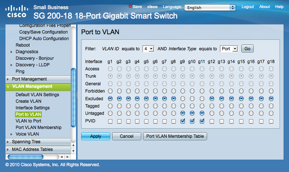289x172 pixels.
Task: Click the Help link
Action: (x=279, y=7)
